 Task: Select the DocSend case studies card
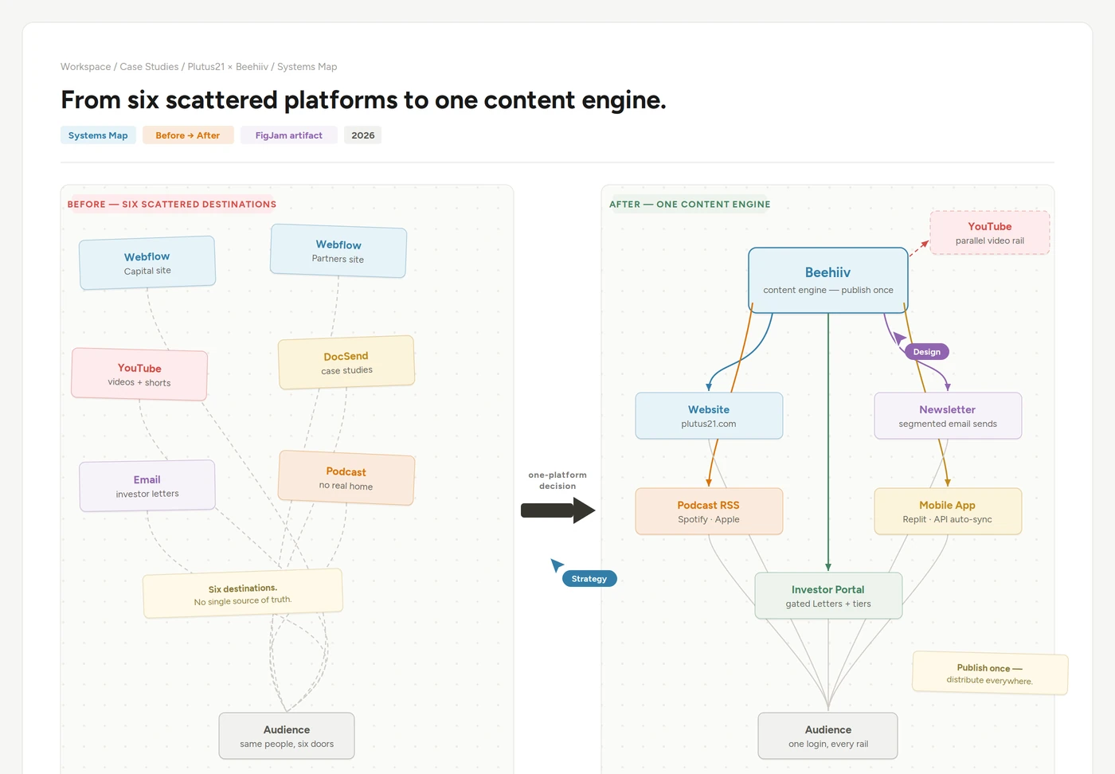click(346, 362)
